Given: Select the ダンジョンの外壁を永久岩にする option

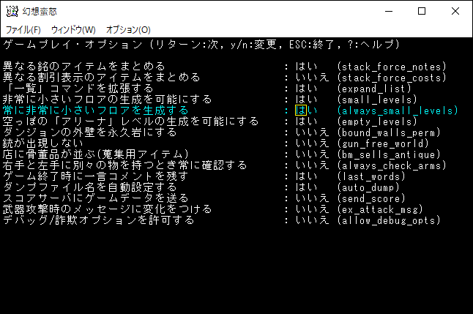Looking at the screenshot, I should click(90, 132).
